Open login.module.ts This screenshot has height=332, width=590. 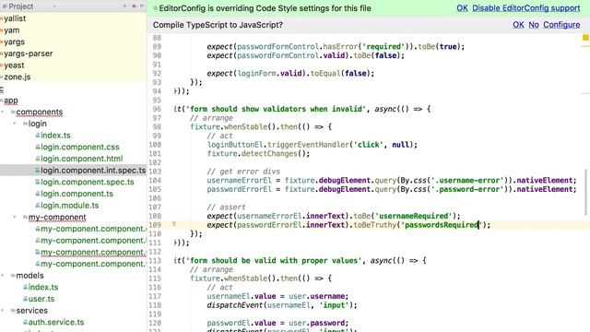pyautogui.click(x=70, y=205)
